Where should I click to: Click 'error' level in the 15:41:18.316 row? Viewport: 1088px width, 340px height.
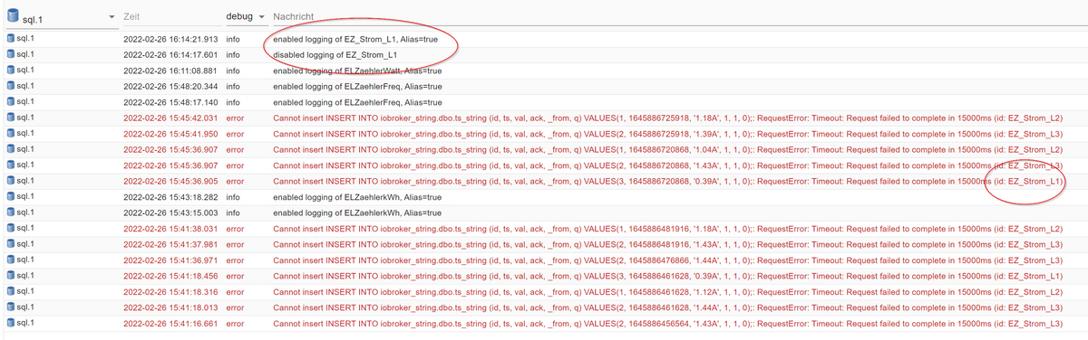pos(235,291)
